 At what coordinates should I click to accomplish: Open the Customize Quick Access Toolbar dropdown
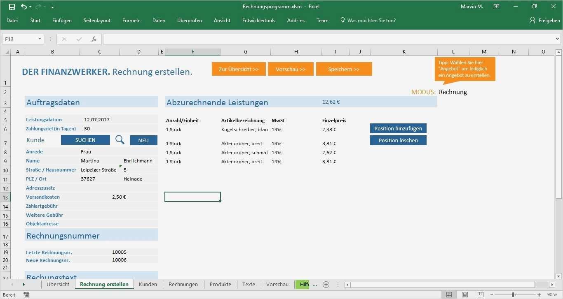pos(52,7)
